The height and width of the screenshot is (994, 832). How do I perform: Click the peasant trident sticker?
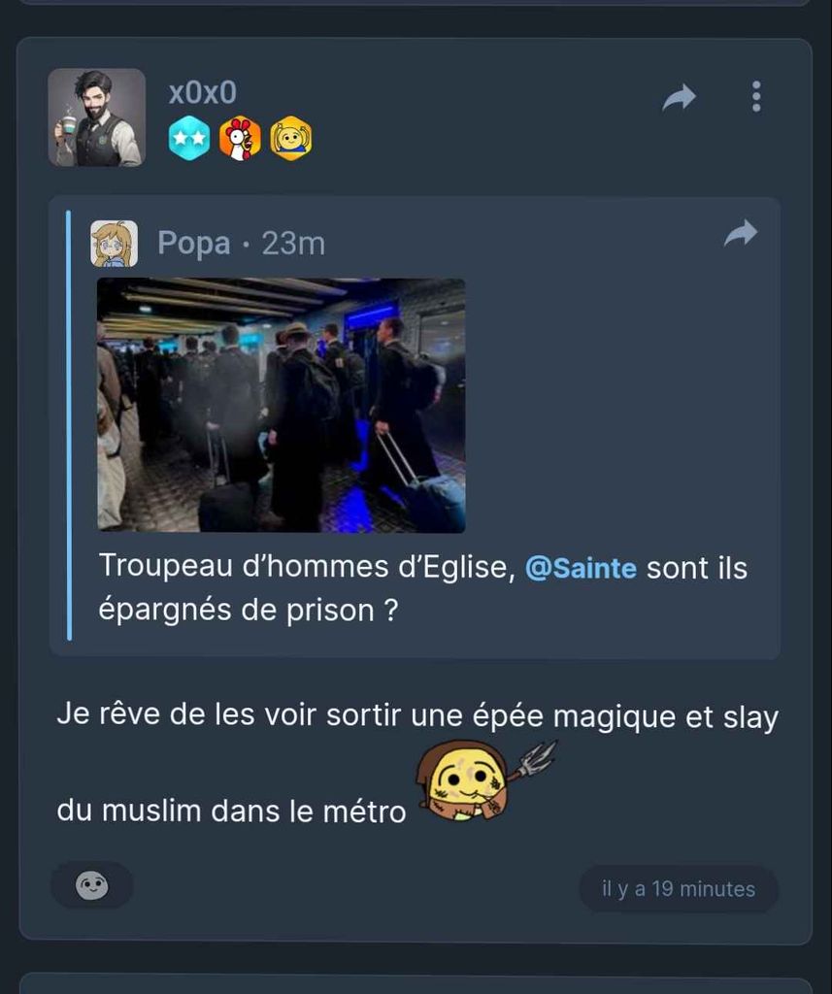pos(485,780)
